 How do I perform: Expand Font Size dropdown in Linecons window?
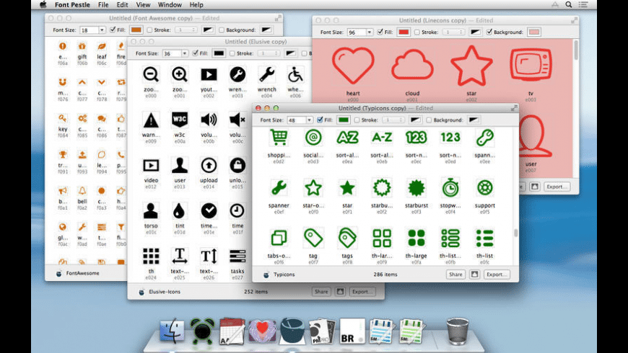click(370, 32)
